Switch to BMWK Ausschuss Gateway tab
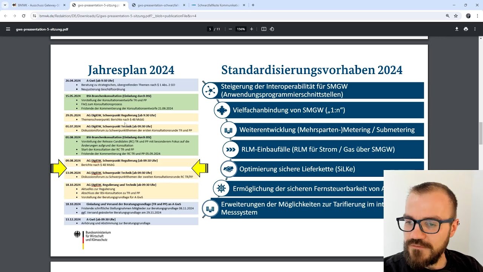483x272 pixels. pyautogui.click(x=38, y=5)
